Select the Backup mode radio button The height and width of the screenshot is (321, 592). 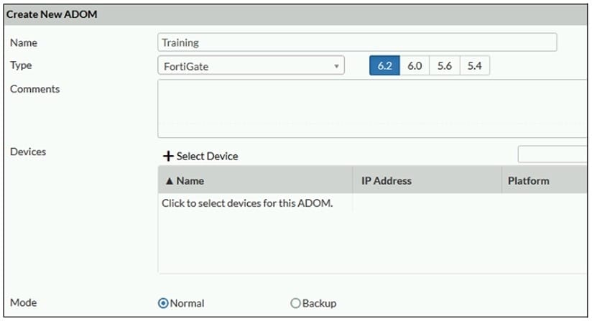tap(295, 303)
